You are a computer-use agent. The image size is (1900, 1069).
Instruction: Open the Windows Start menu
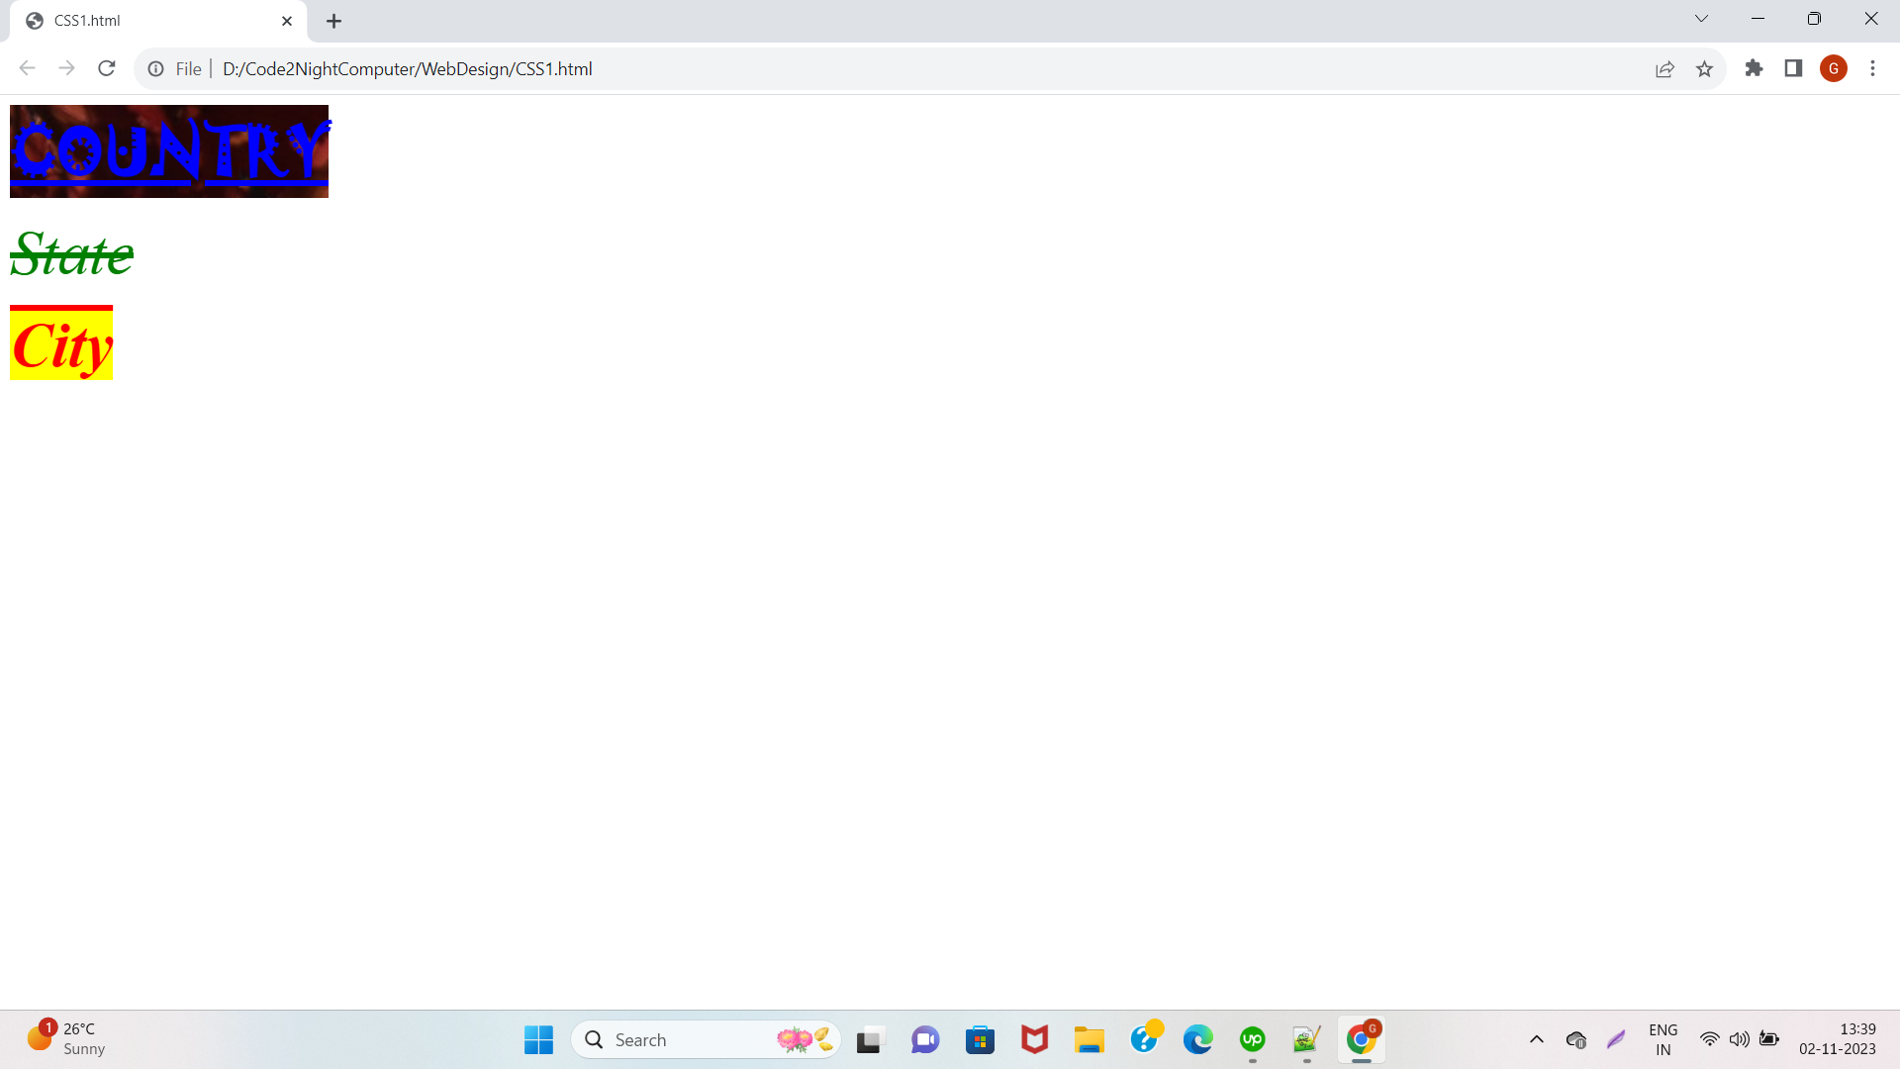click(x=538, y=1040)
